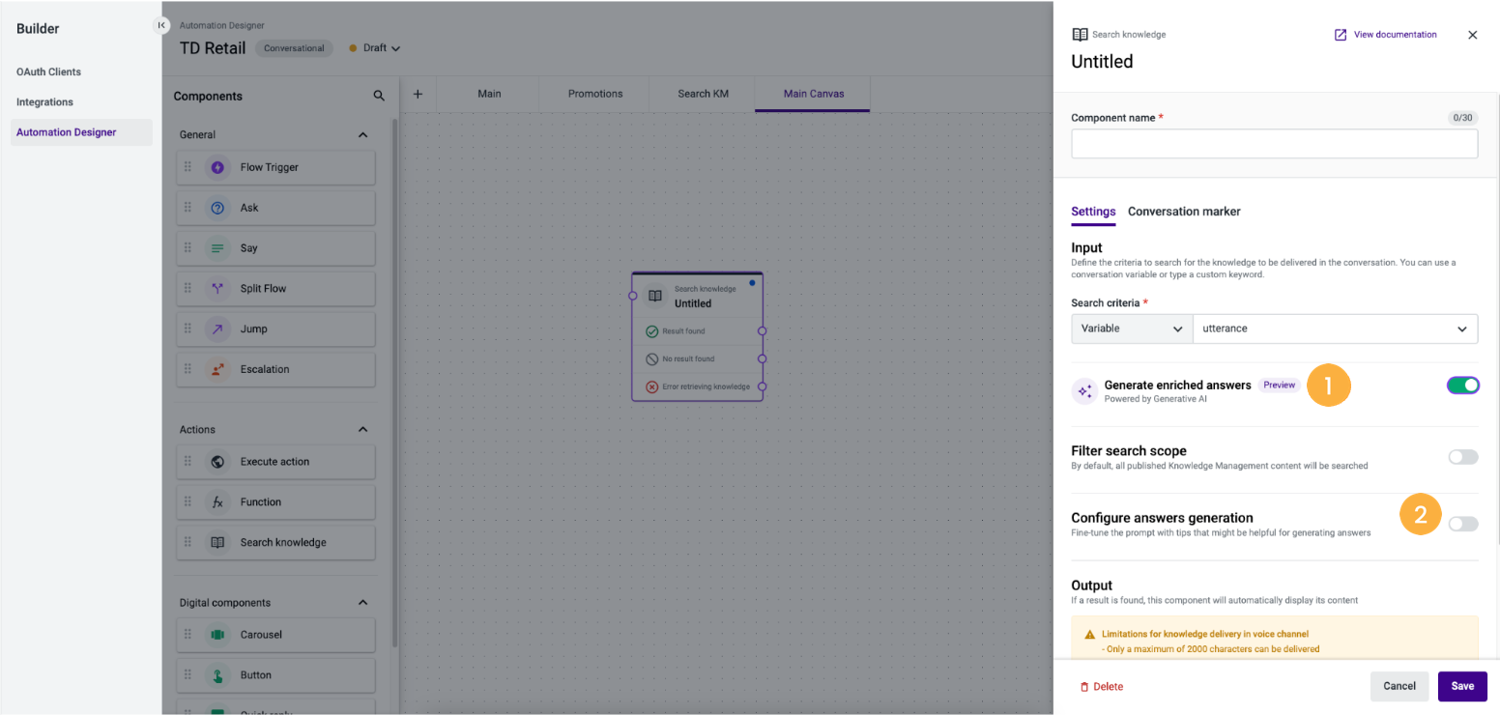Search components with magnifier icon
Viewport: 1500px width, 715px height.
(x=379, y=96)
